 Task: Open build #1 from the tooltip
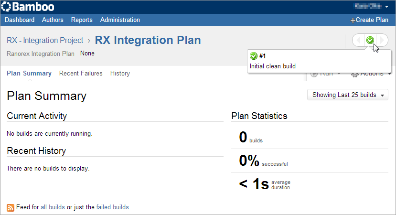(x=262, y=56)
